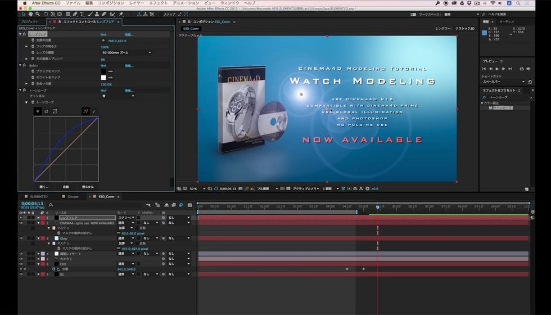Toggle the fx switch for the Tone Curve effect
This screenshot has width=551, height=315.
click(x=24, y=91)
